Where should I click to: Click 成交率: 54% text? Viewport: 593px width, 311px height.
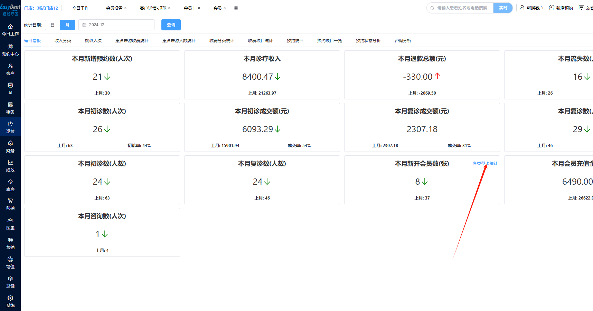point(299,146)
